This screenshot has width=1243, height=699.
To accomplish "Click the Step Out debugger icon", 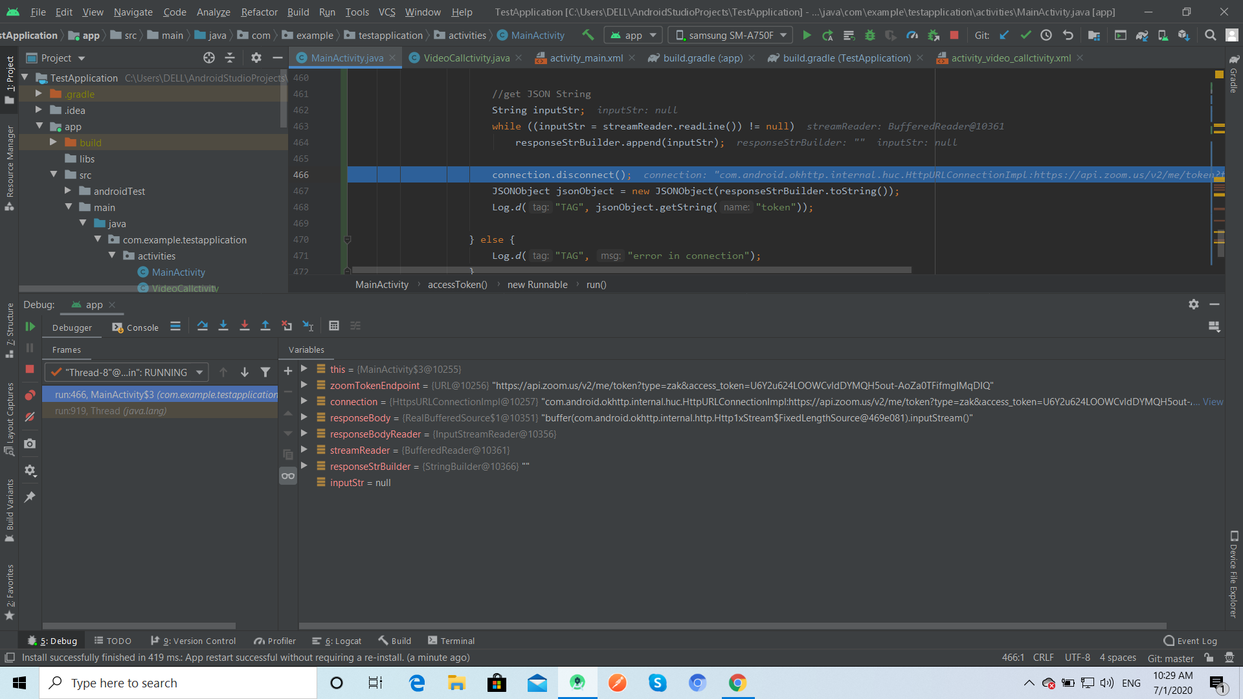I will coord(265,326).
